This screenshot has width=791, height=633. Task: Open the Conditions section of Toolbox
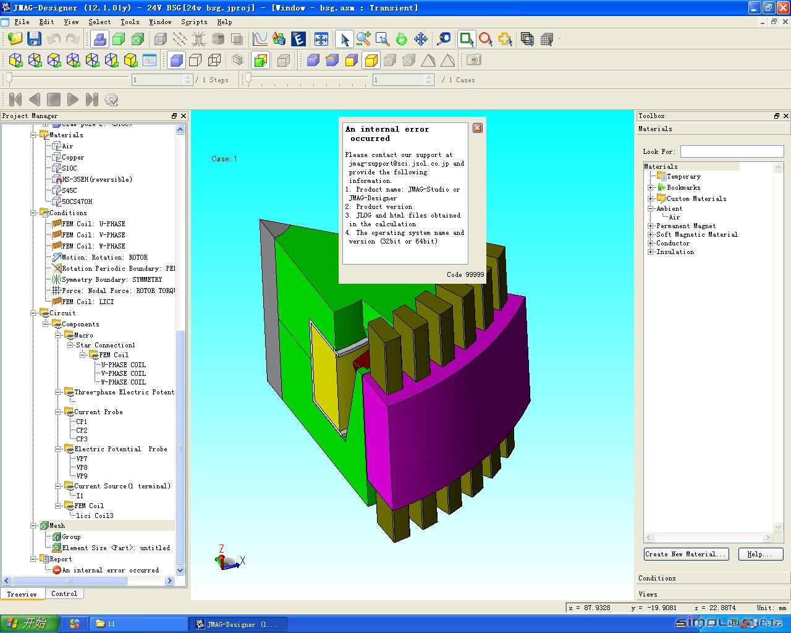click(x=713, y=578)
